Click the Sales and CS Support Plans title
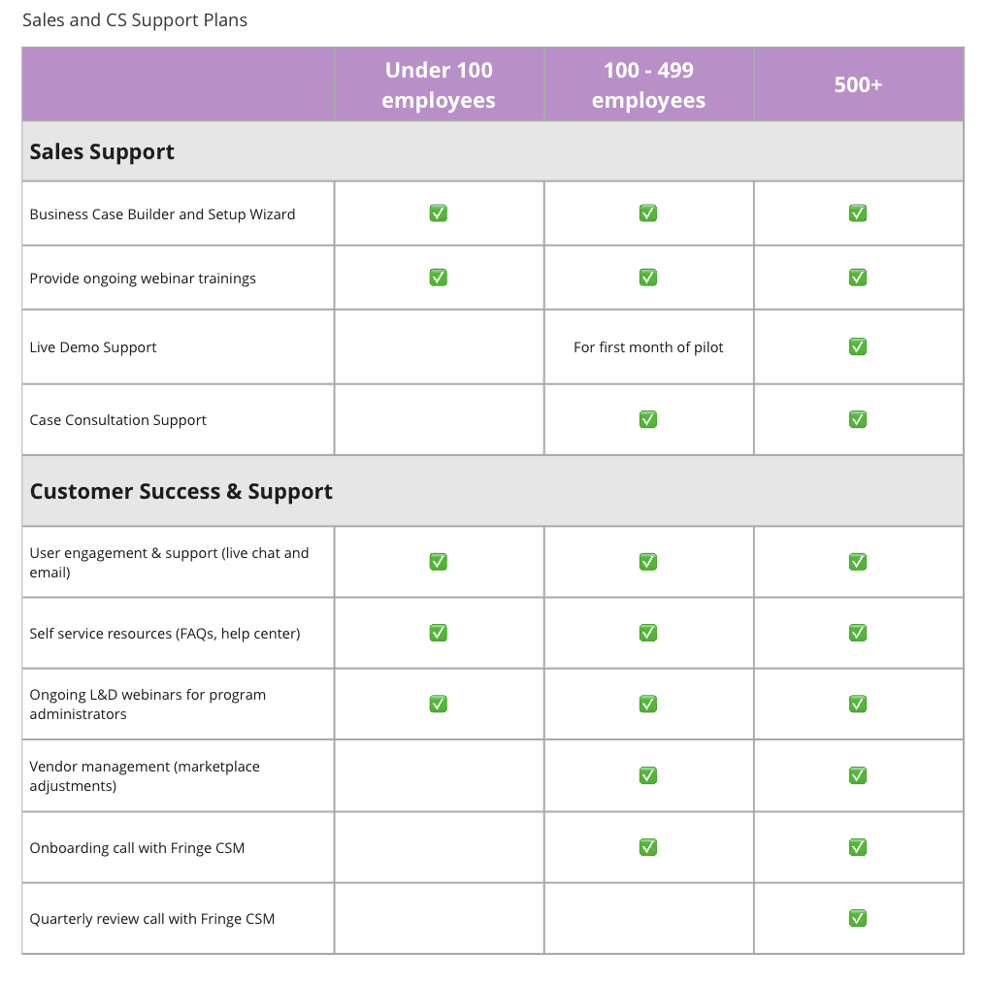986x984 pixels. (135, 20)
